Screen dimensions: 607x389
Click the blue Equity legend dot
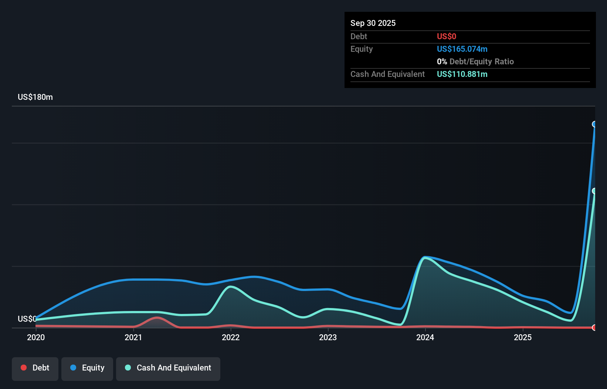(73, 368)
